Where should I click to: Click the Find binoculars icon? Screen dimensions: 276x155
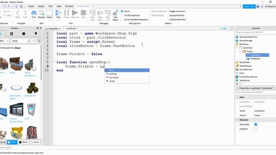tap(34, 13)
